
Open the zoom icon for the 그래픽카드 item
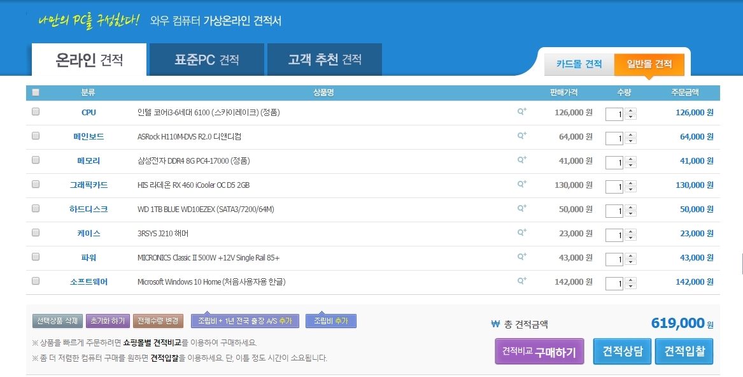point(521,184)
